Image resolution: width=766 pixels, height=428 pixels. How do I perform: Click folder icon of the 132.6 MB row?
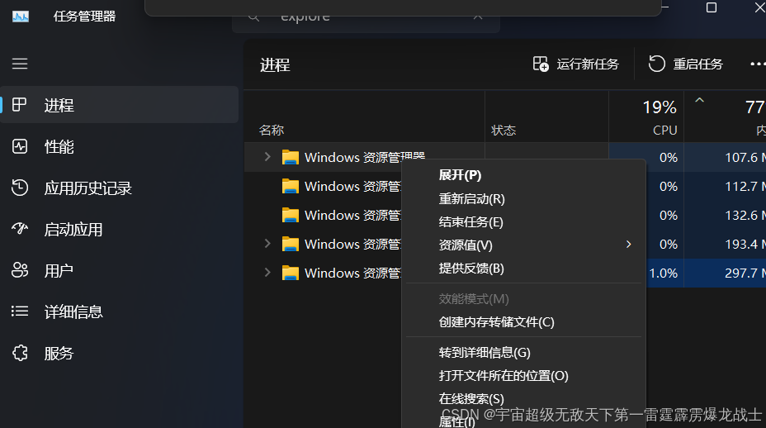click(291, 215)
